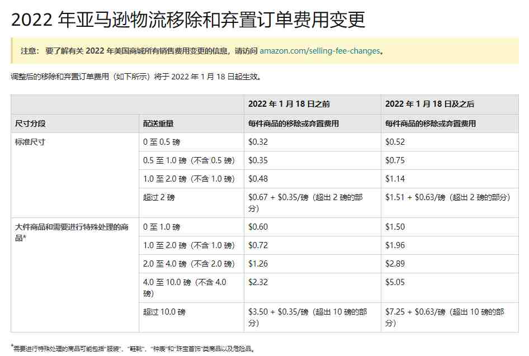Open the amazon.com/selling-fee-changes link

[320, 51]
